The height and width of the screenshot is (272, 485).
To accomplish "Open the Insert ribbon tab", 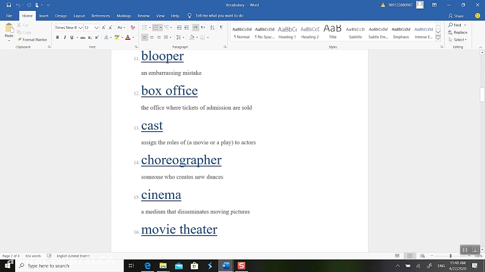I will coord(44,16).
